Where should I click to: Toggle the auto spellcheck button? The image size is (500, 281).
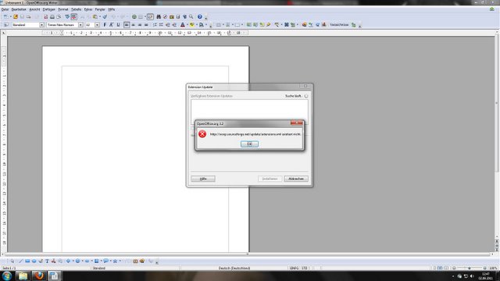[73, 16]
